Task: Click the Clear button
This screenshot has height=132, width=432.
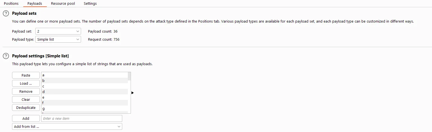Action: (x=26, y=99)
